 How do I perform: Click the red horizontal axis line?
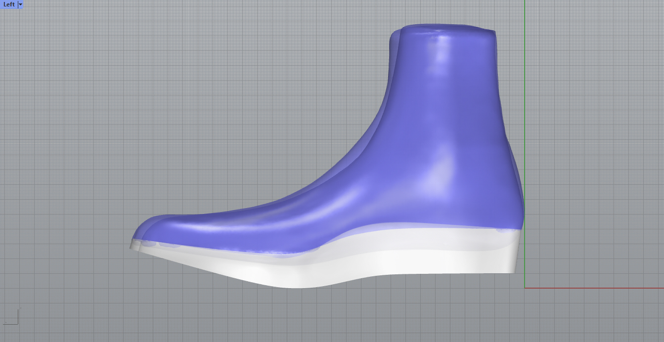tap(593, 288)
